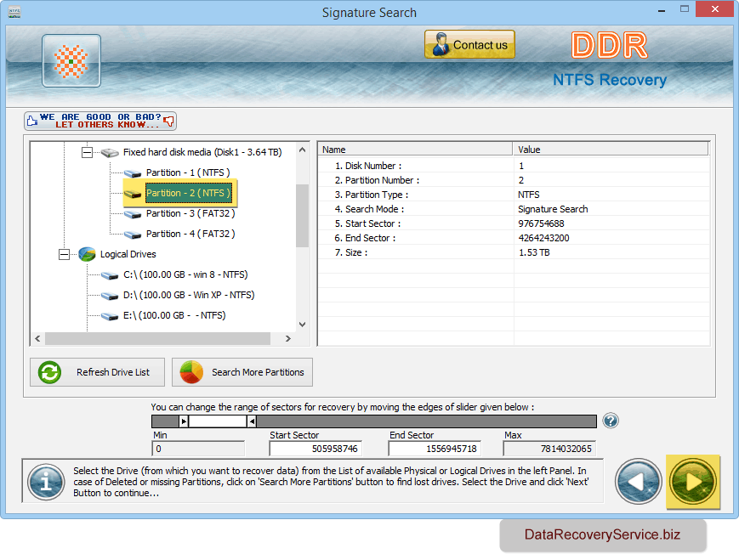Select Partition - 3 (FAT32)
Screen dimensions: 739x554
click(190, 213)
